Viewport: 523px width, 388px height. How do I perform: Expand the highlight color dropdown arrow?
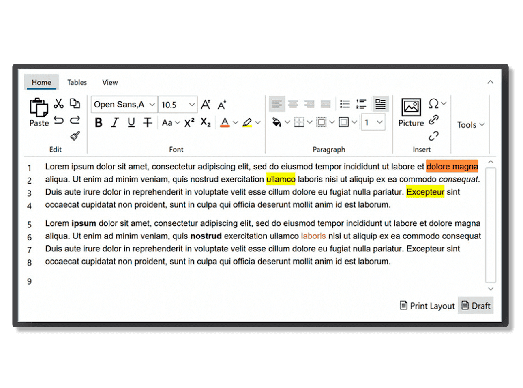click(258, 122)
